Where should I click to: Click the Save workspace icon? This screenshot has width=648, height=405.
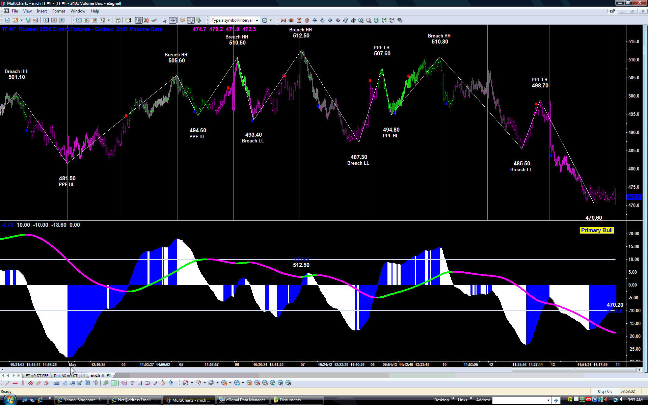28,20
